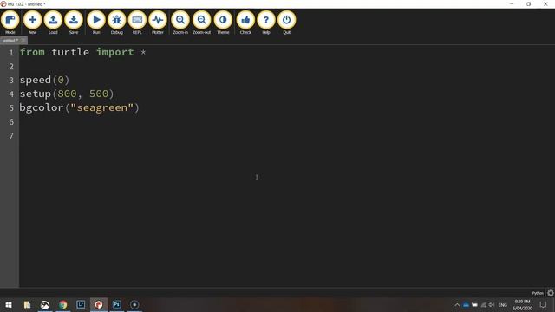This screenshot has width=555, height=312.
Task: Click Zoom-in magnifier
Action: point(180,22)
